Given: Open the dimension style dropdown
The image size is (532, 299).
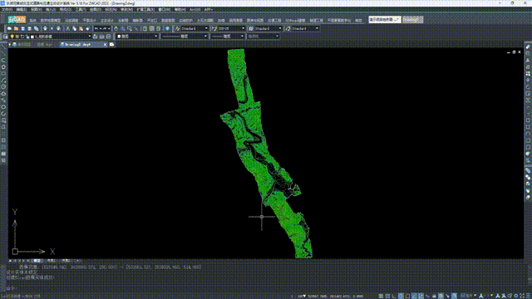Looking at the screenshot, I should coord(243,28).
